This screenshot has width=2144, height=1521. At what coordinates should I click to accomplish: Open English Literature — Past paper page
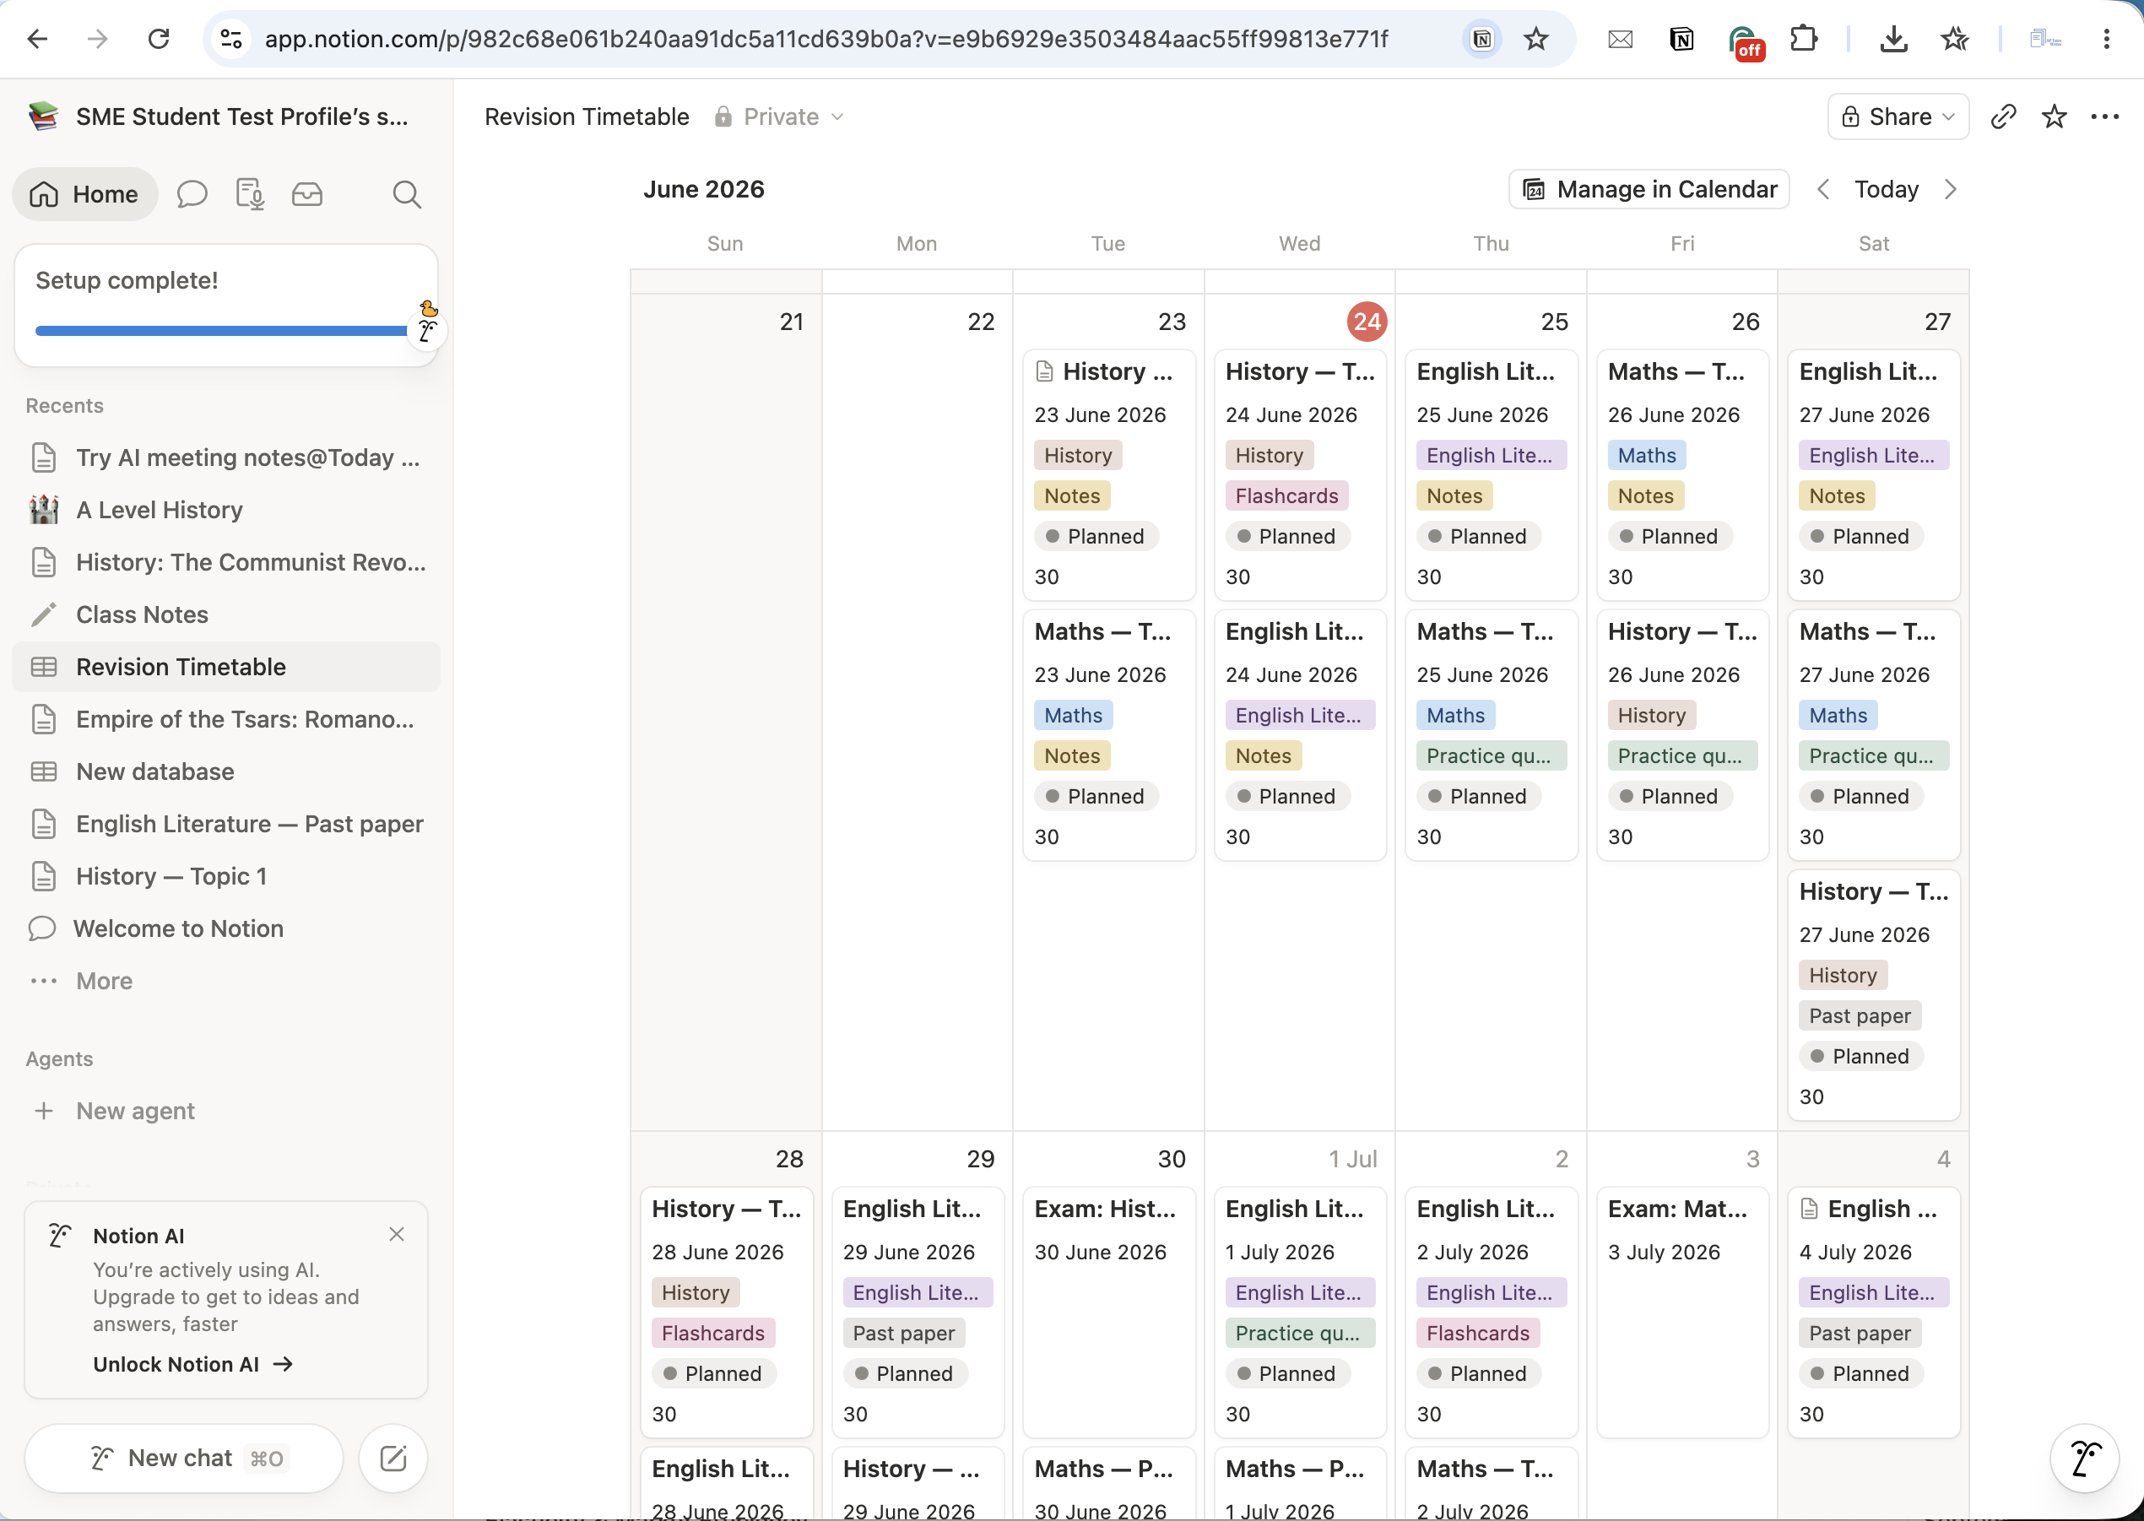225,824
